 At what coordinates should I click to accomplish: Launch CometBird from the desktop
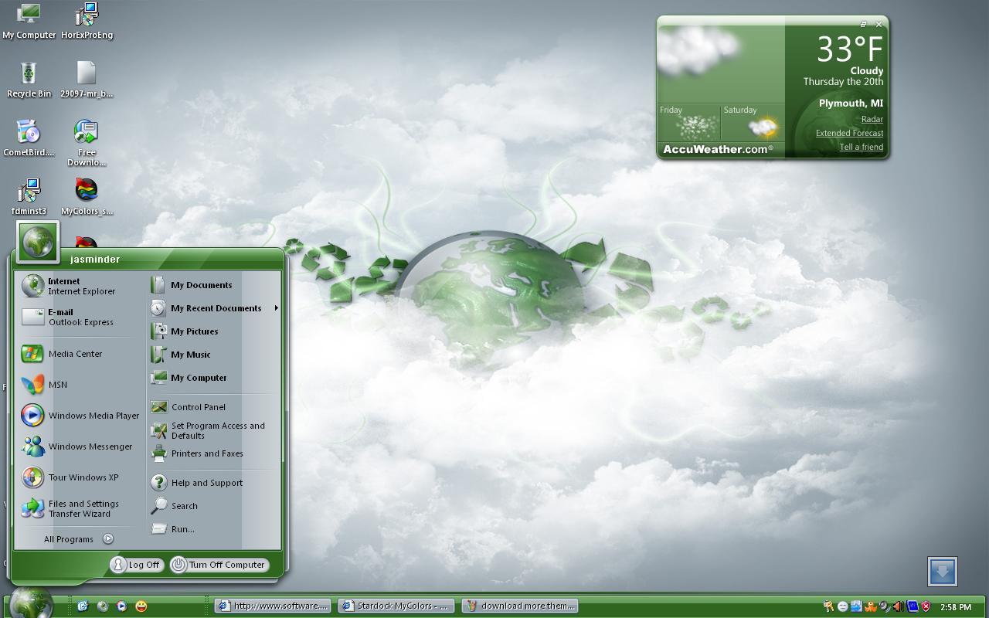29,131
